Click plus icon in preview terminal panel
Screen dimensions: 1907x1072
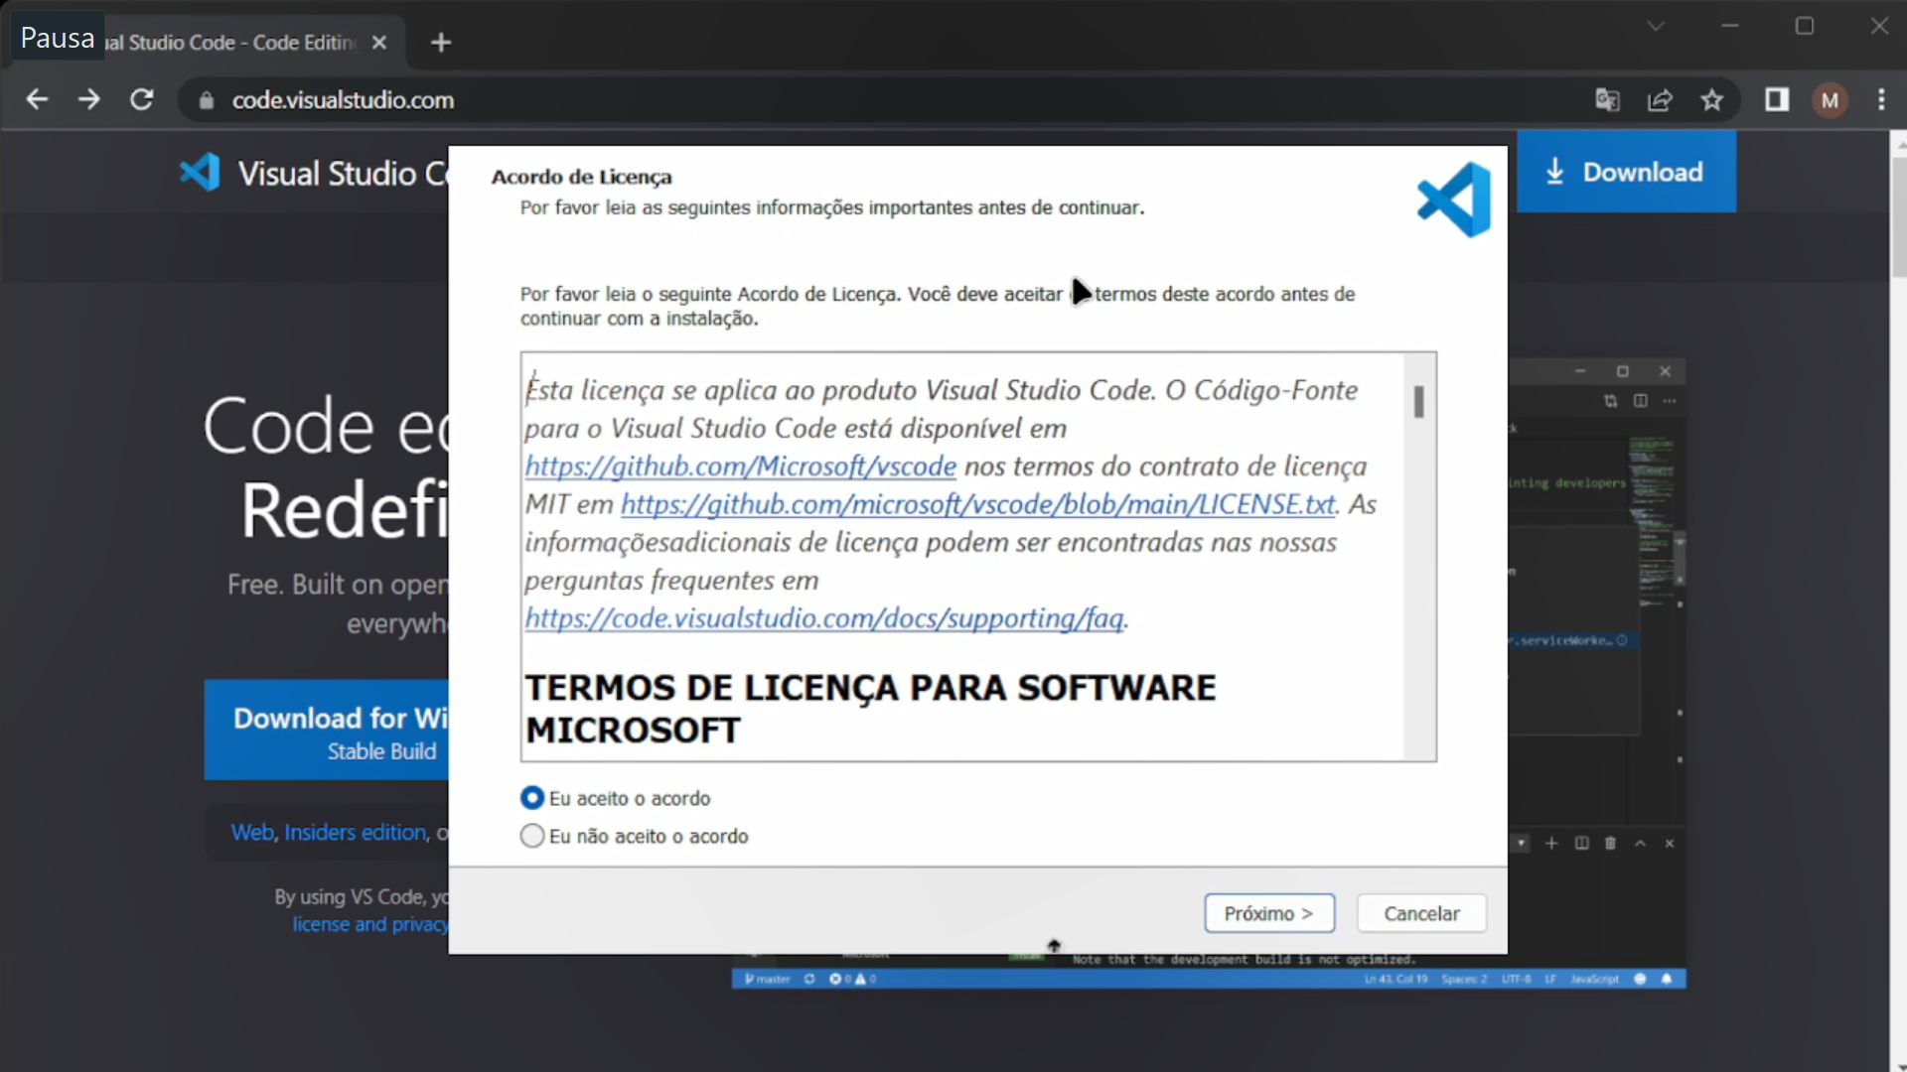point(1551,843)
